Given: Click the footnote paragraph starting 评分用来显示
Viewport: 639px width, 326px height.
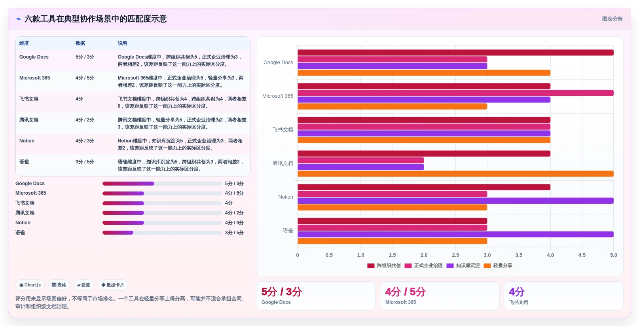Looking at the screenshot, I should click(x=131, y=303).
